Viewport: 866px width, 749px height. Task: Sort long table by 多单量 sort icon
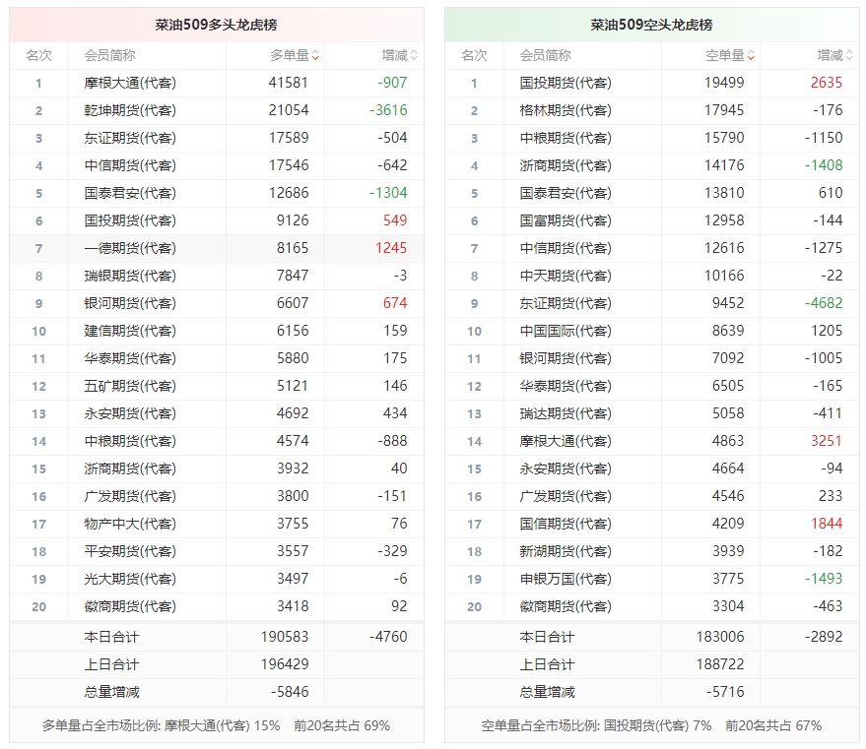pos(315,55)
